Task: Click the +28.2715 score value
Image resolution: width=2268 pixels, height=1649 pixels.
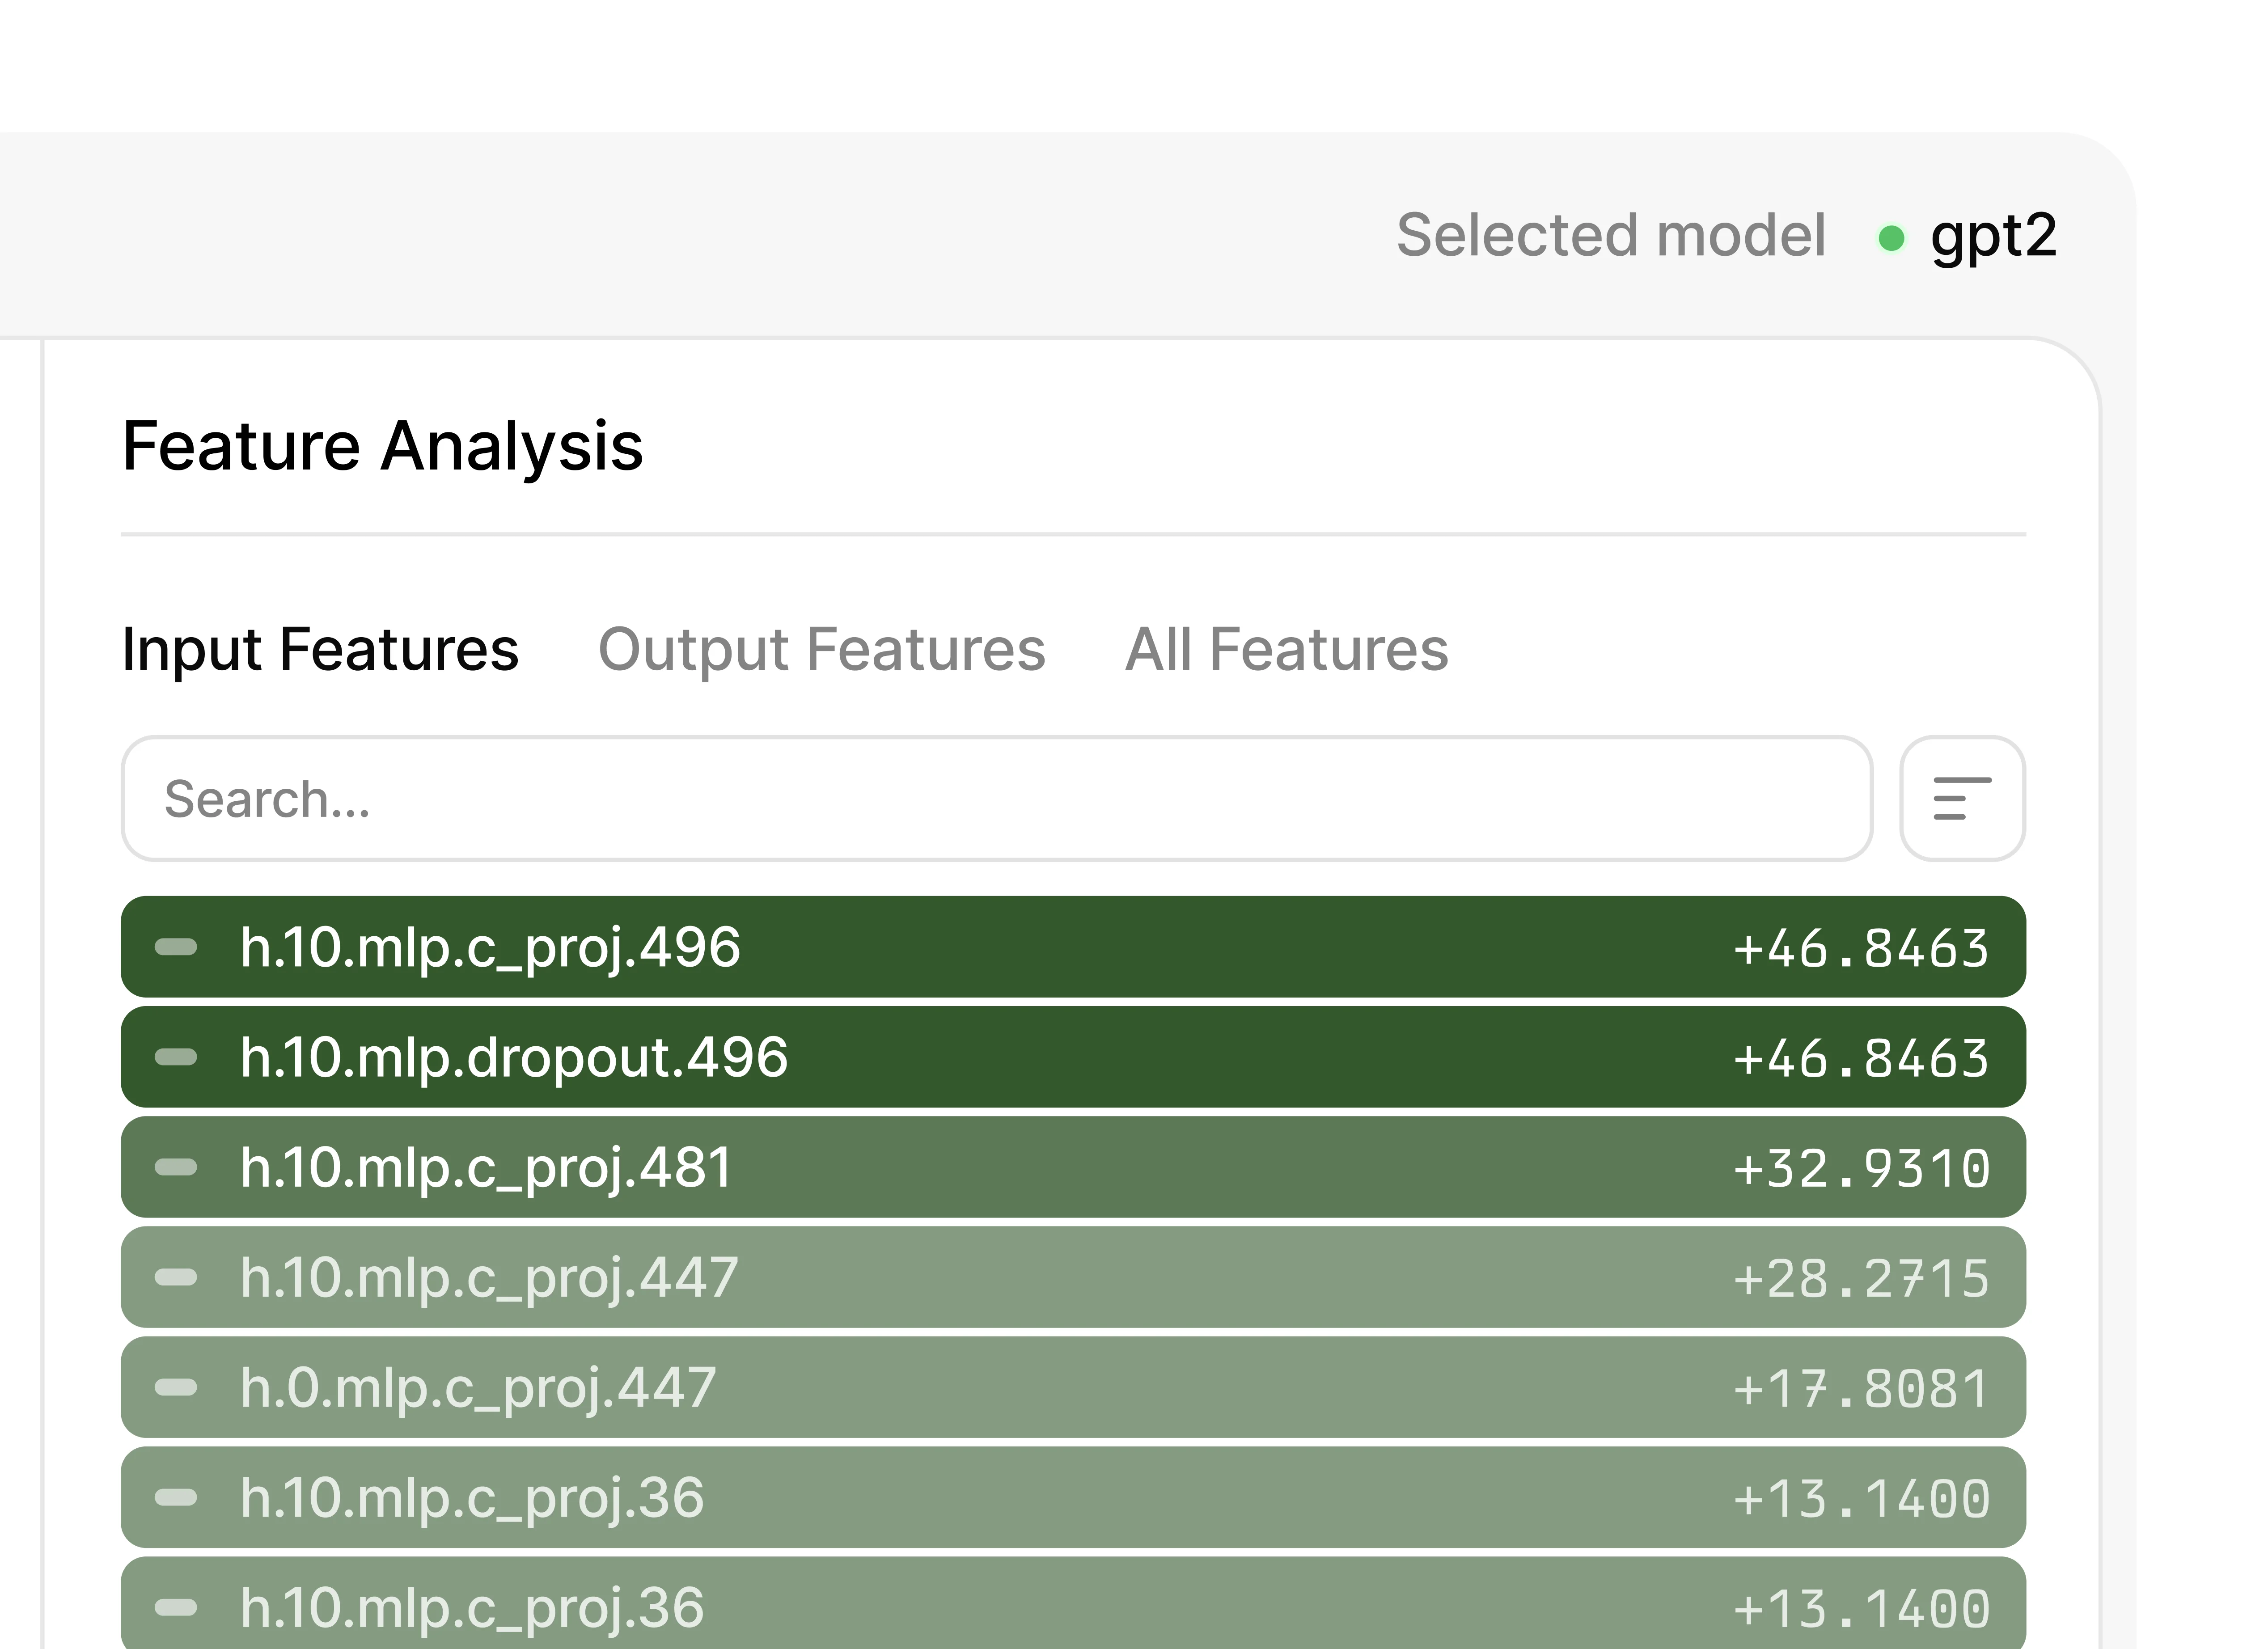Action: [x=1861, y=1278]
